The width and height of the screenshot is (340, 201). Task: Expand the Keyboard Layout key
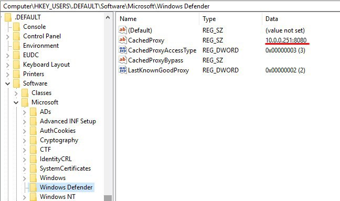point(8,65)
